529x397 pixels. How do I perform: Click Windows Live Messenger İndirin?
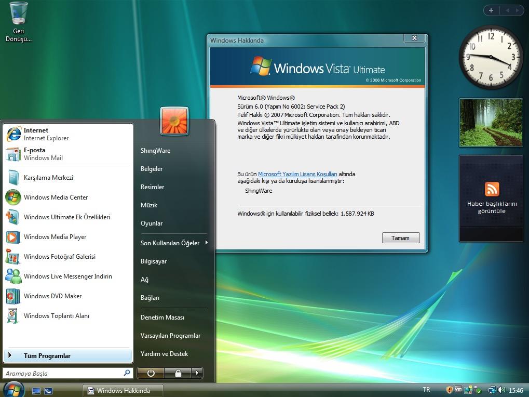(67, 276)
